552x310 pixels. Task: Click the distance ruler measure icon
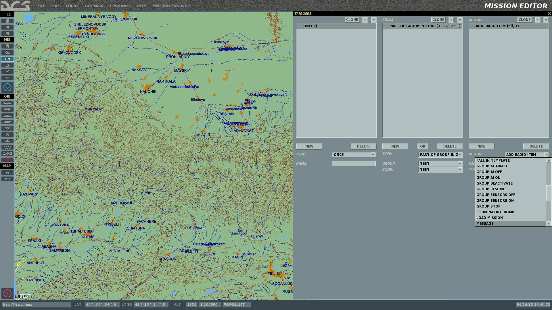click(x=7, y=179)
